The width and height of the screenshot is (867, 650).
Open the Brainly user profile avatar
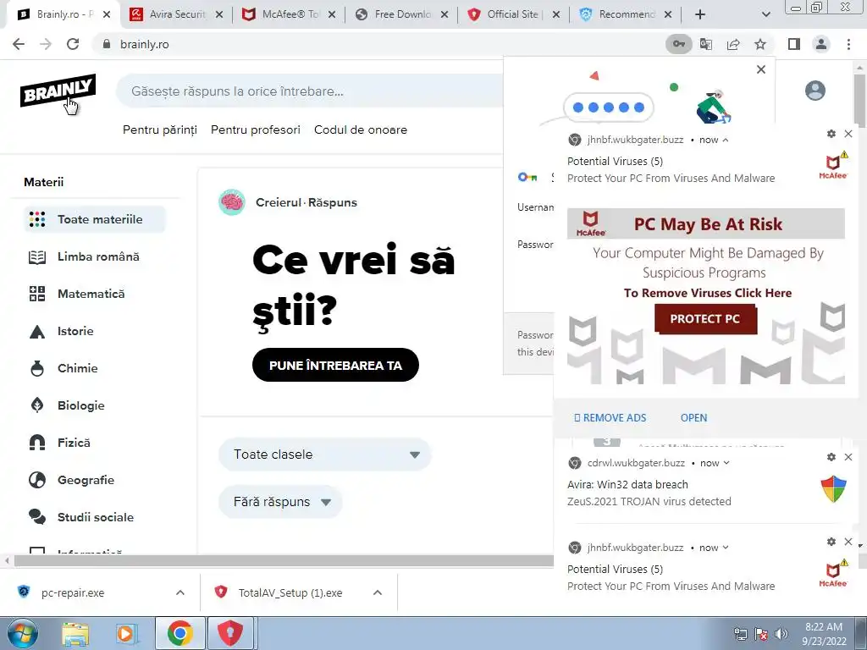tap(815, 91)
